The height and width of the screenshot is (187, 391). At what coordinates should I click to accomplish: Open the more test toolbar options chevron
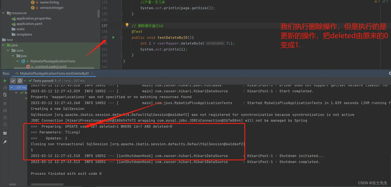pyautogui.click(x=25, y=81)
